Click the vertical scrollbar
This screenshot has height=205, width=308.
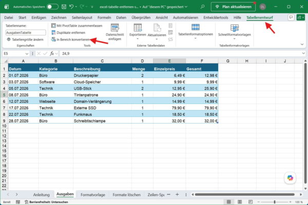pyautogui.click(x=305, y=123)
